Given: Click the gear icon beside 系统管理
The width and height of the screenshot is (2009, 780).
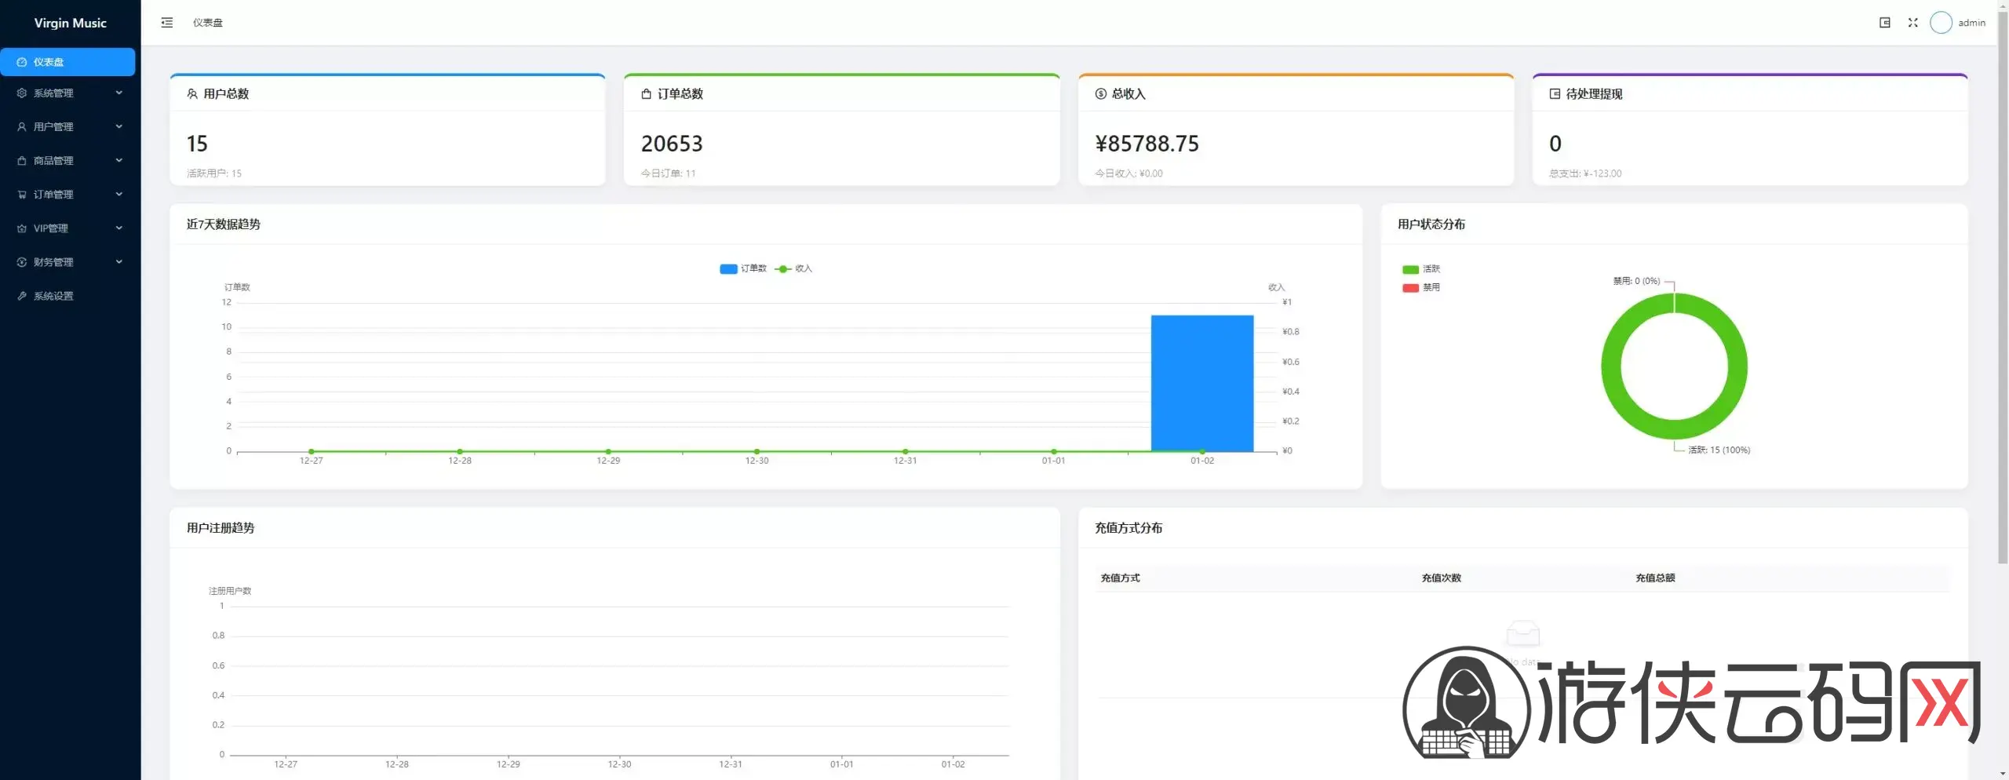Looking at the screenshot, I should (22, 93).
